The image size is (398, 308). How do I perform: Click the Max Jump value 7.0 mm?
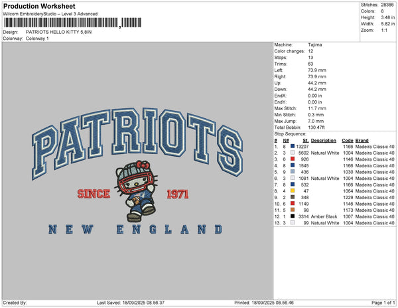(316, 121)
